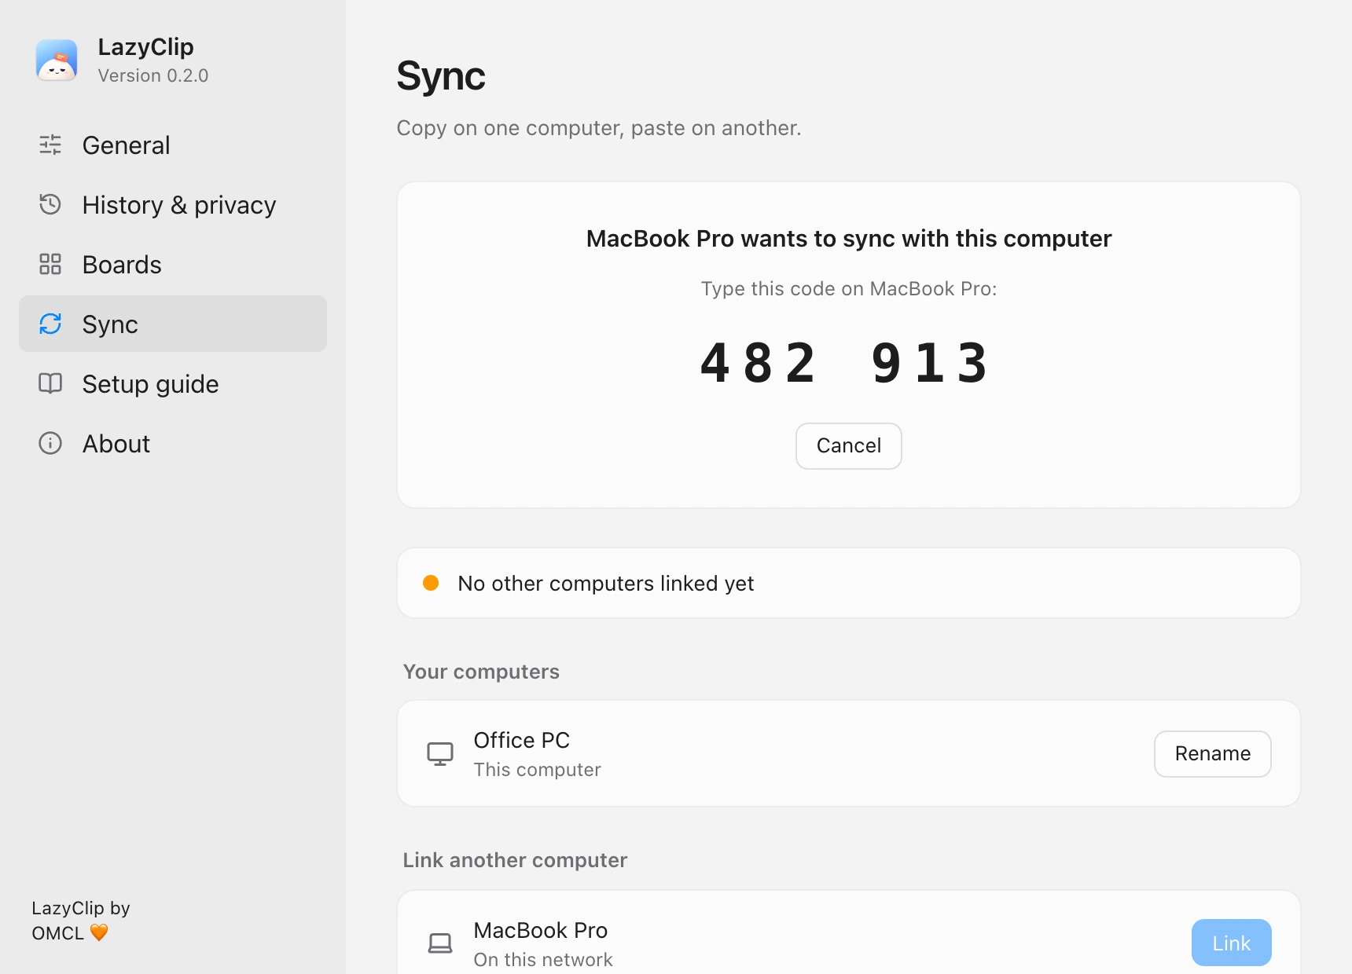Click the orange status dot
1352x974 pixels.
[431, 583]
